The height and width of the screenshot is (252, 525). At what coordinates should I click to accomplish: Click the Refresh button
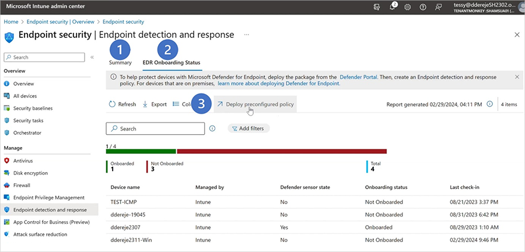[x=123, y=104]
